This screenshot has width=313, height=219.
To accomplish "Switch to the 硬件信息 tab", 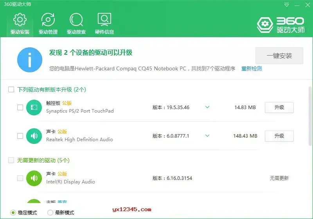I will 104,23.
